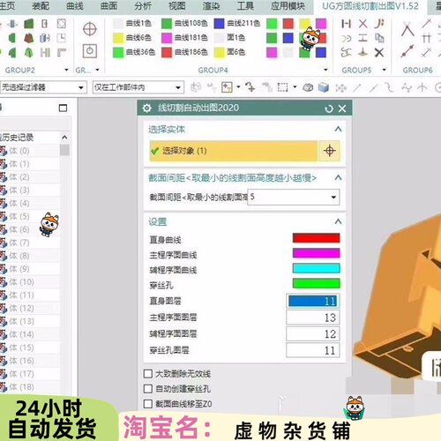The height and width of the screenshot is (441, 441).
Task: Click the boxed circle icon below the crosshair
Action: pyautogui.click(x=90, y=51)
